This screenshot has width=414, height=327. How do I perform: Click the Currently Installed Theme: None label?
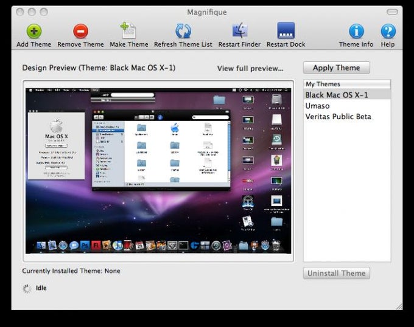point(71,271)
